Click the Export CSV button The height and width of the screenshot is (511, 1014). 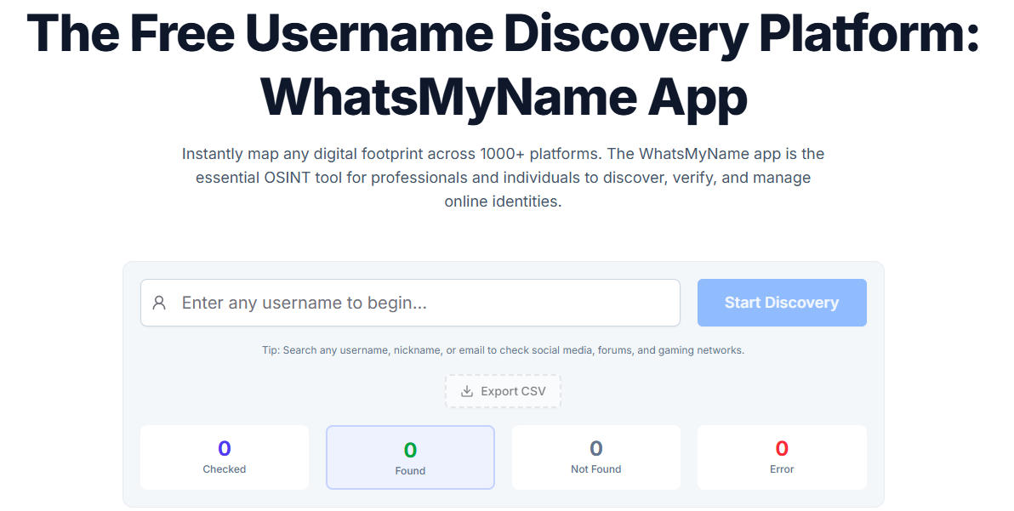tap(503, 391)
